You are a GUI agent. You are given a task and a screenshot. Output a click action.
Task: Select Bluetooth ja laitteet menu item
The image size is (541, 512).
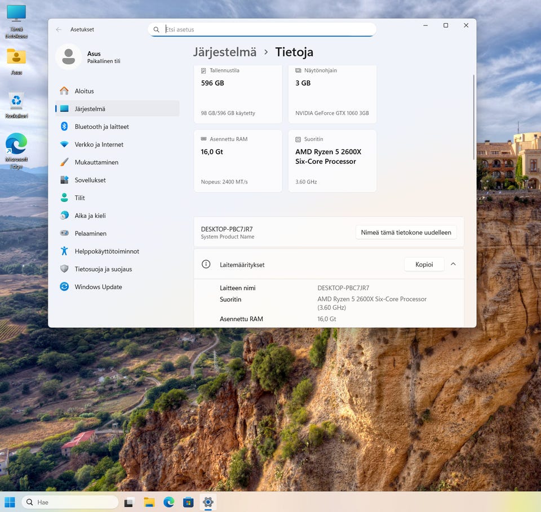pyautogui.click(x=117, y=127)
